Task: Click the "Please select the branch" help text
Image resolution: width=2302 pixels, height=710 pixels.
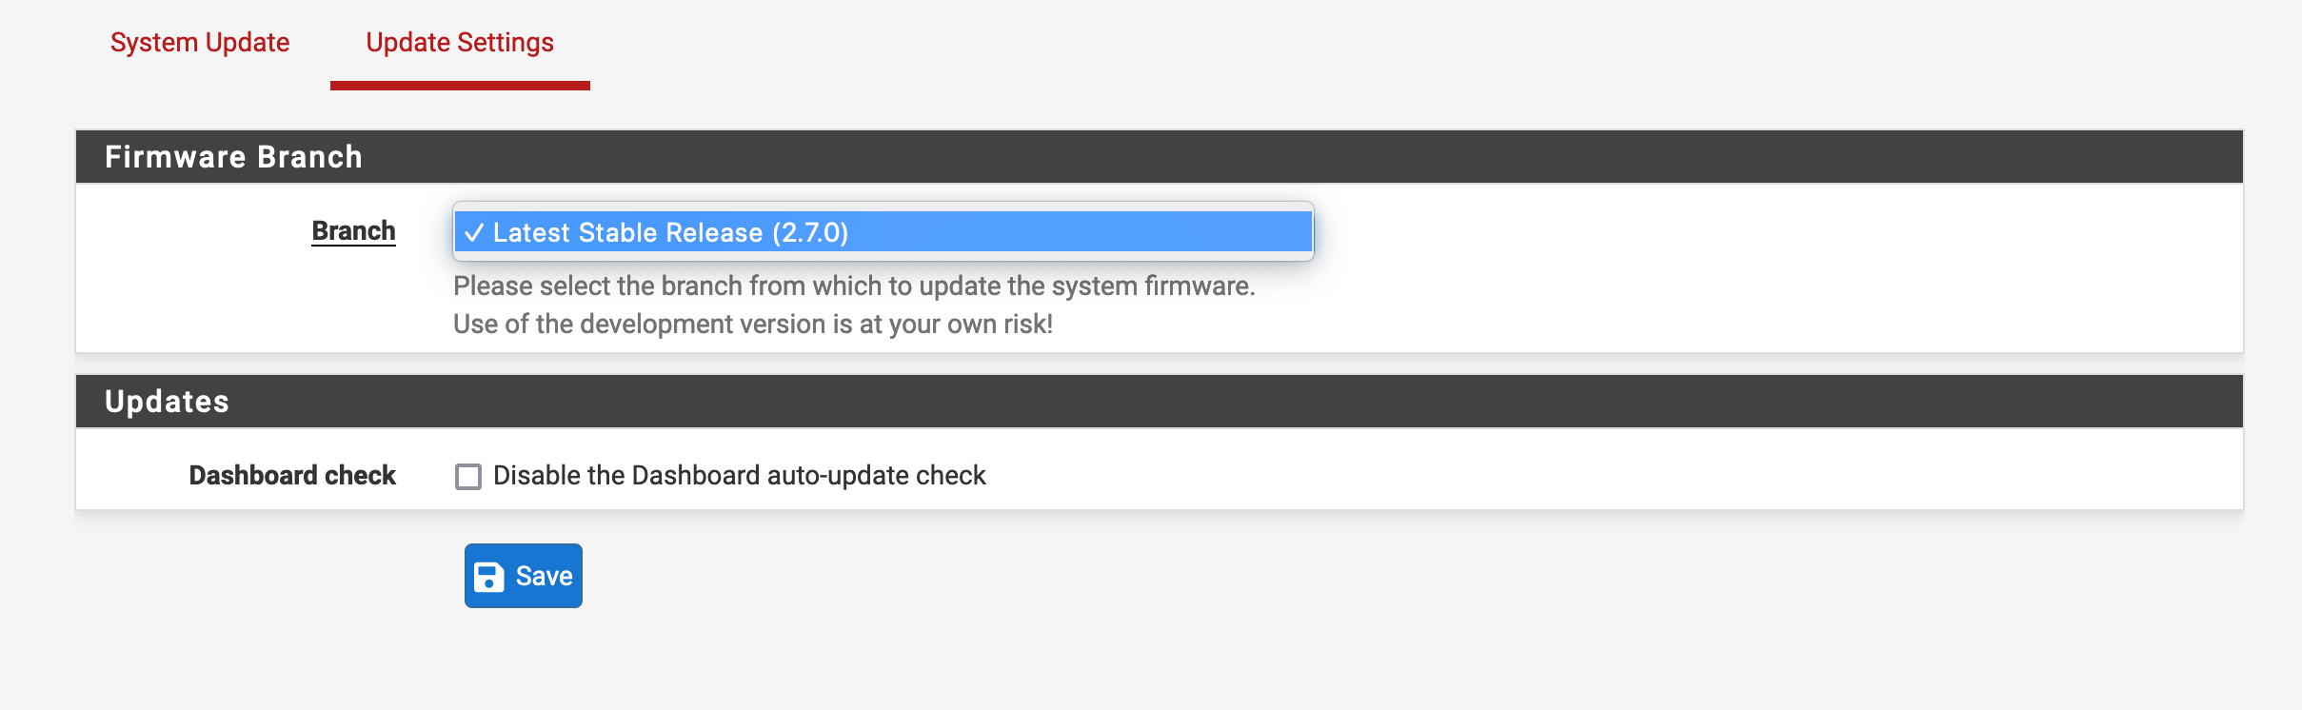Action: [x=854, y=286]
